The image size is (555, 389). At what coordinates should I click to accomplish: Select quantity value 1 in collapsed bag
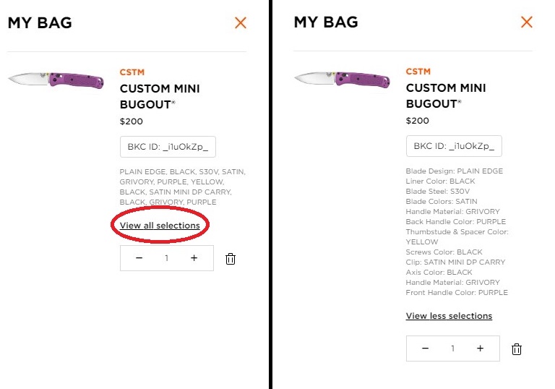coord(166,258)
